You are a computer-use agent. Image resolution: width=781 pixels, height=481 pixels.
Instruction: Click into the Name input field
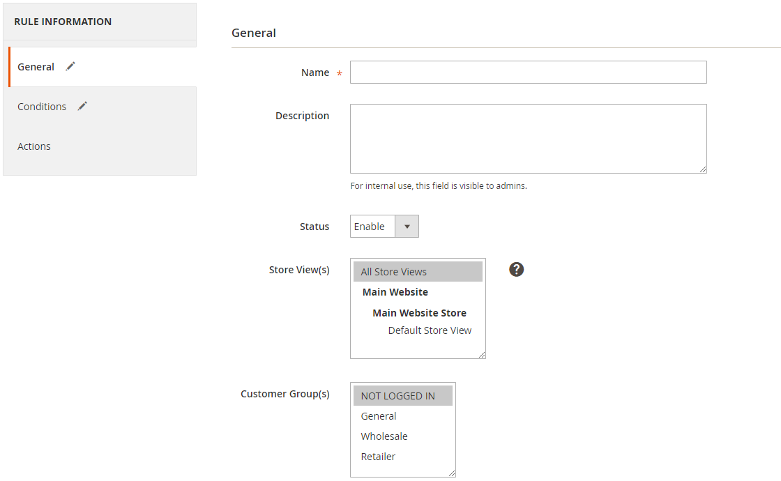528,72
